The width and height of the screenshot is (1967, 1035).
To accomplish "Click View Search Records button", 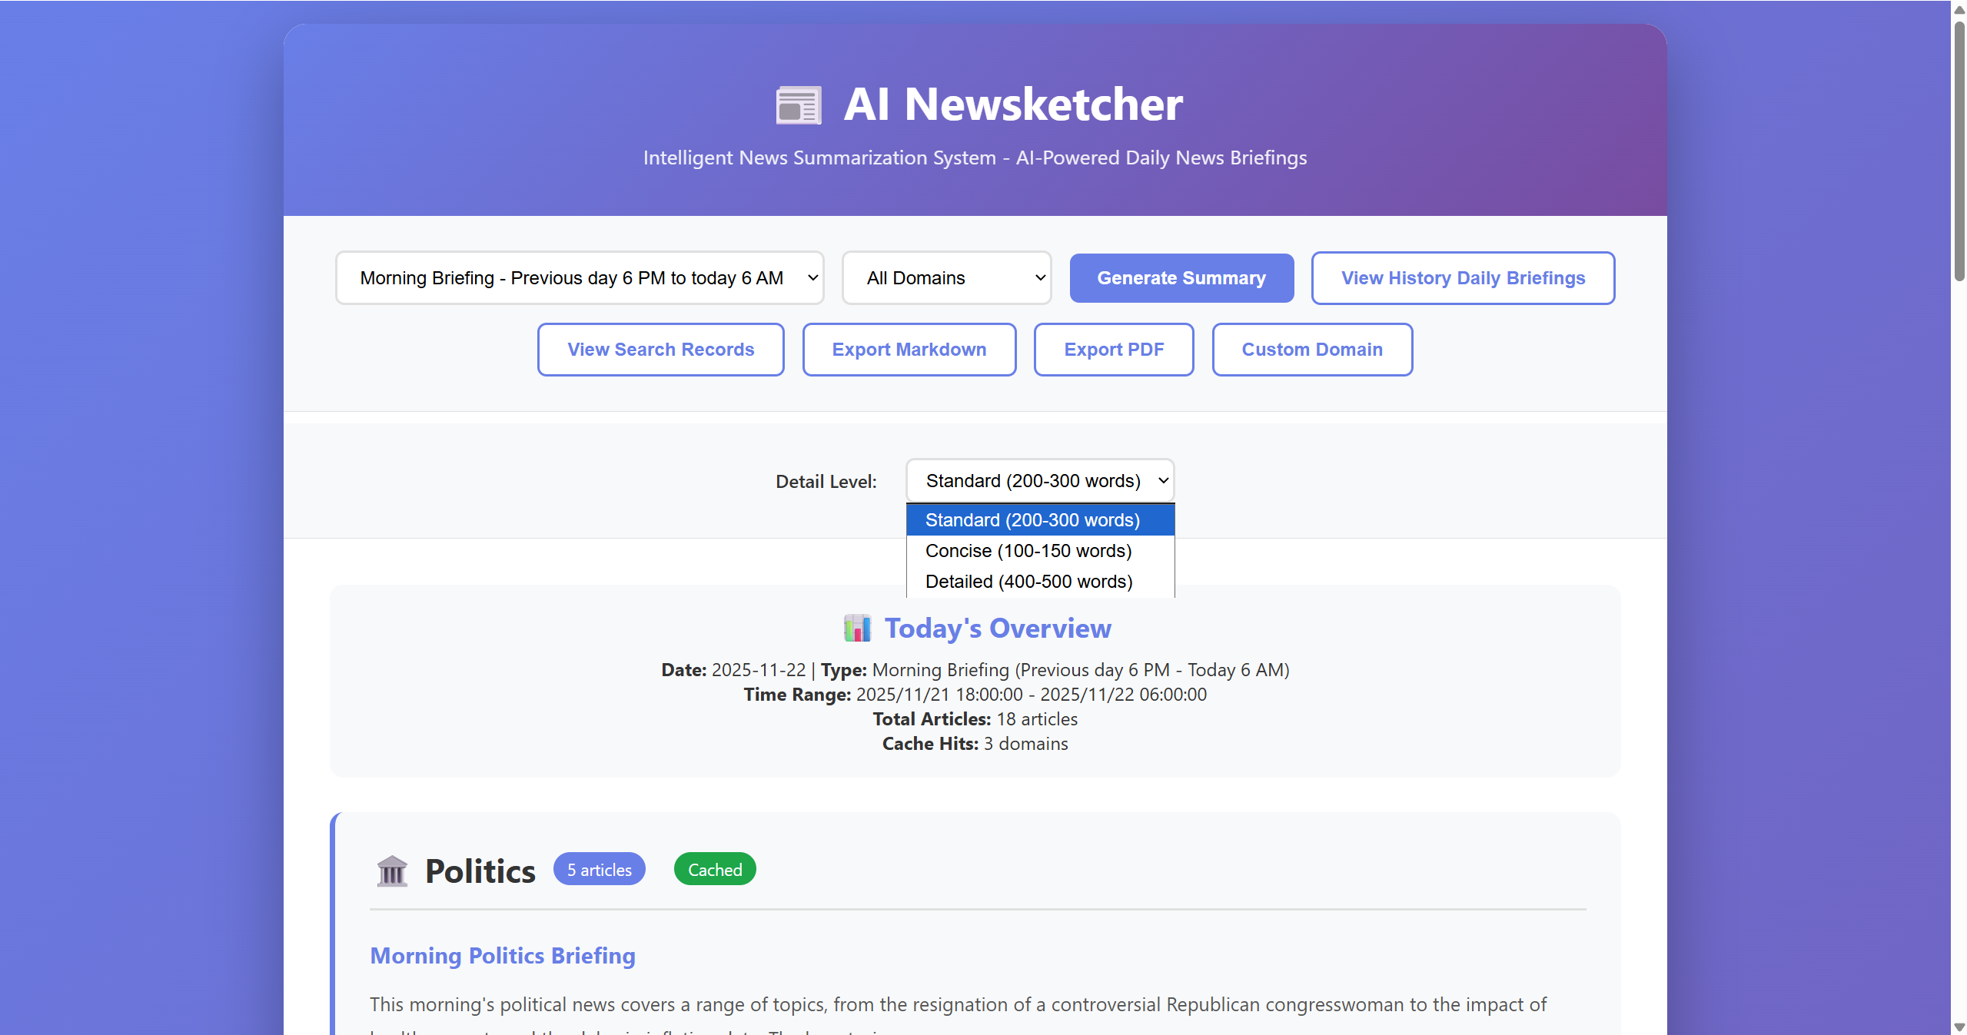I will pos(660,350).
